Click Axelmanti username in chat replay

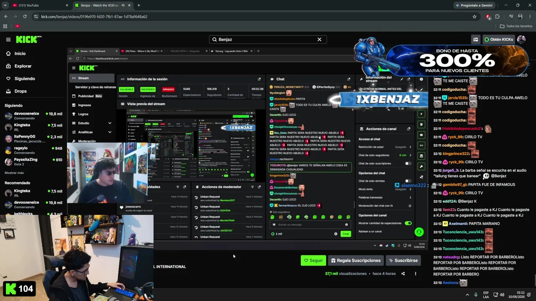[x=458, y=224]
